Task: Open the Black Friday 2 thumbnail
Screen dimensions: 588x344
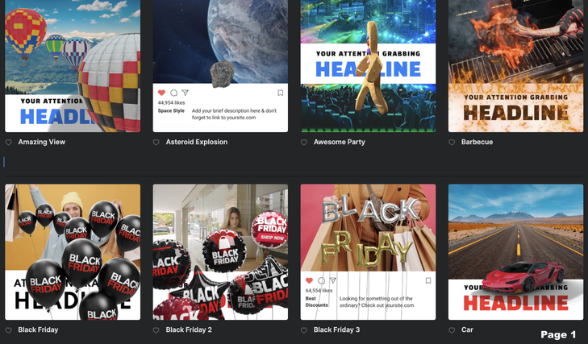Action: point(220,252)
